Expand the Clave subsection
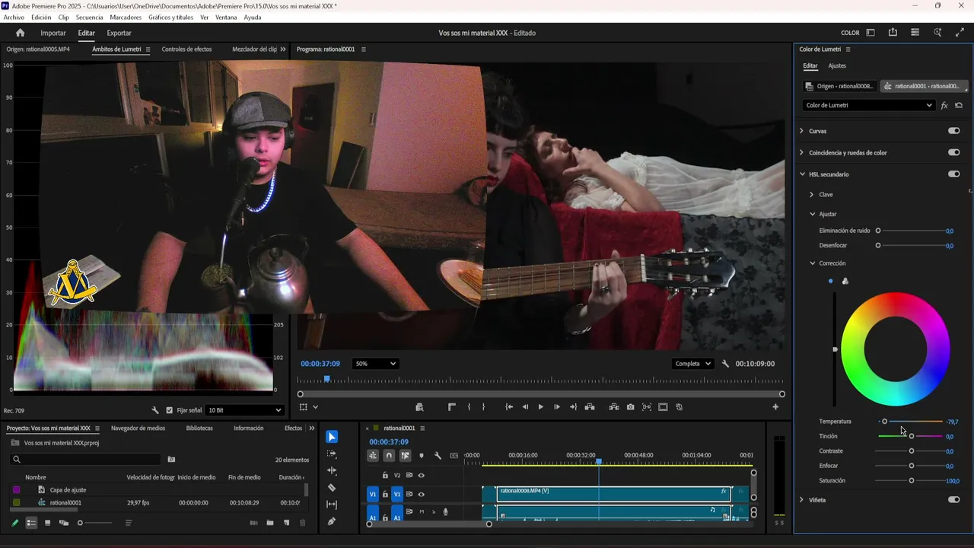This screenshot has height=548, width=974. (x=812, y=195)
